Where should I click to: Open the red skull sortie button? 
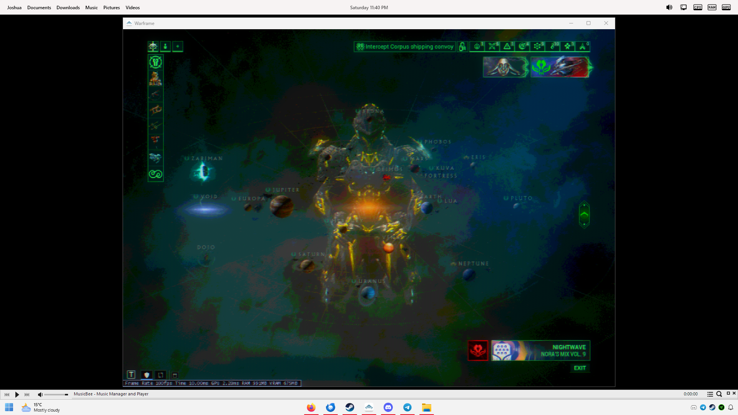tap(478, 350)
